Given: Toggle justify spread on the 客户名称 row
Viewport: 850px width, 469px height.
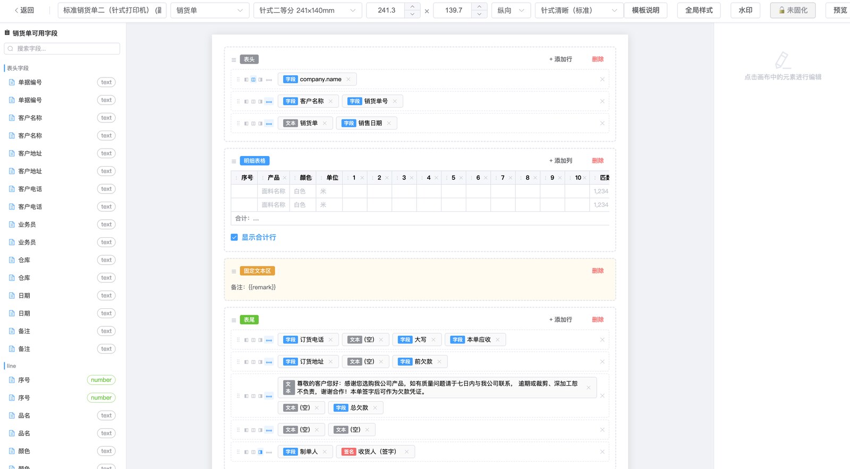Looking at the screenshot, I should click(x=269, y=101).
